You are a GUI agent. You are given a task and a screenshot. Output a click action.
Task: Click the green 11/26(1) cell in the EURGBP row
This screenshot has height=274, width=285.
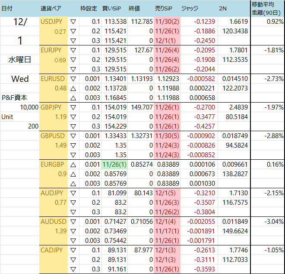point(114,164)
